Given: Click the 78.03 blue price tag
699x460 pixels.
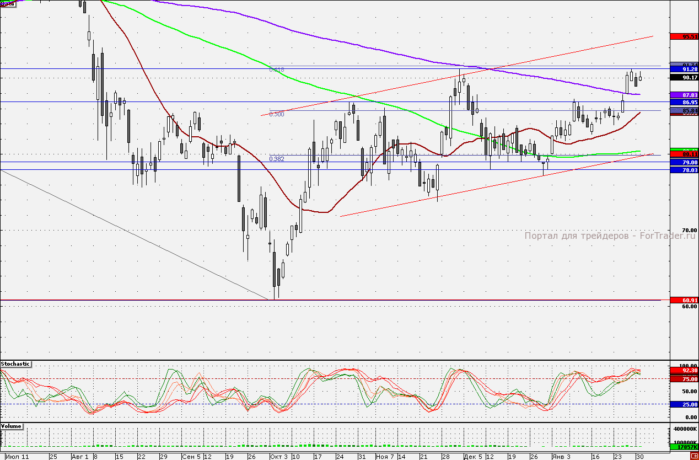Looking at the screenshot, I should (684, 170).
